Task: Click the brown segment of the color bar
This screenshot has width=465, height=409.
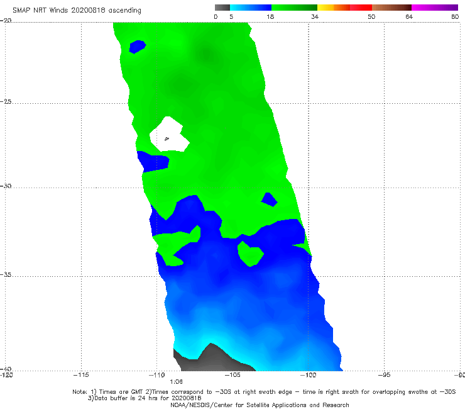Action: (391, 8)
